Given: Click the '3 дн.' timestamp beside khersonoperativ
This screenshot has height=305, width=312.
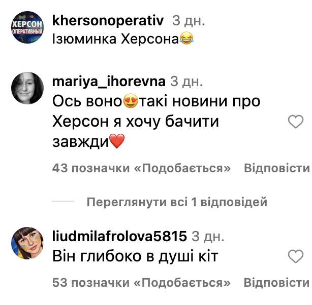Looking at the screenshot, I should [x=189, y=21].
